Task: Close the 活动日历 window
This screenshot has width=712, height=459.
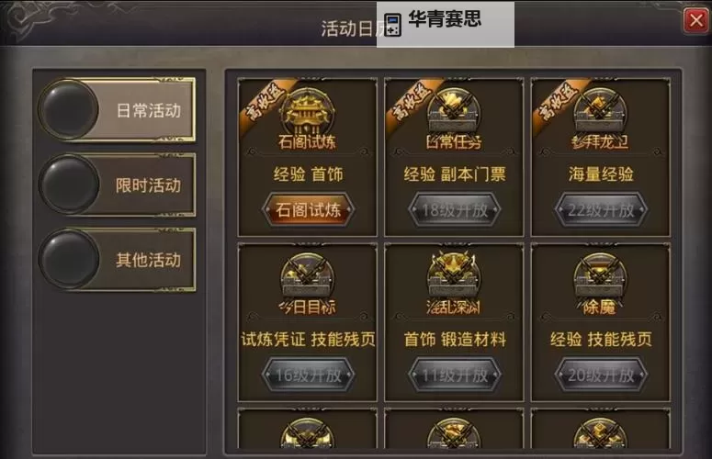Action: [x=696, y=20]
